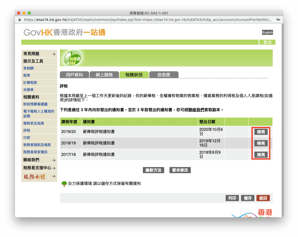The height and width of the screenshot is (237, 298).
Task: Click the yellow macOS minimize button
Action: 24,13
